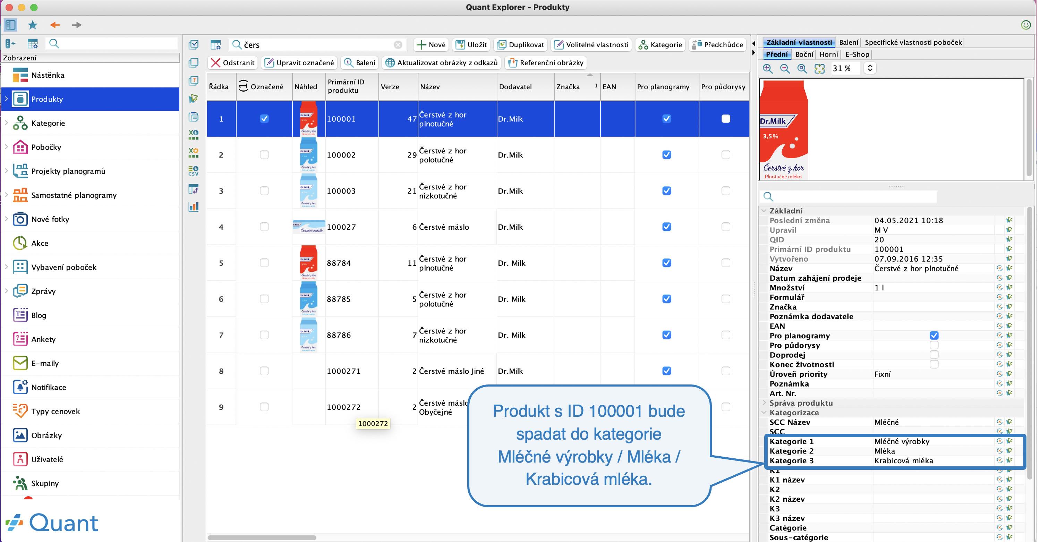Go back with the orange arrow

coord(55,25)
